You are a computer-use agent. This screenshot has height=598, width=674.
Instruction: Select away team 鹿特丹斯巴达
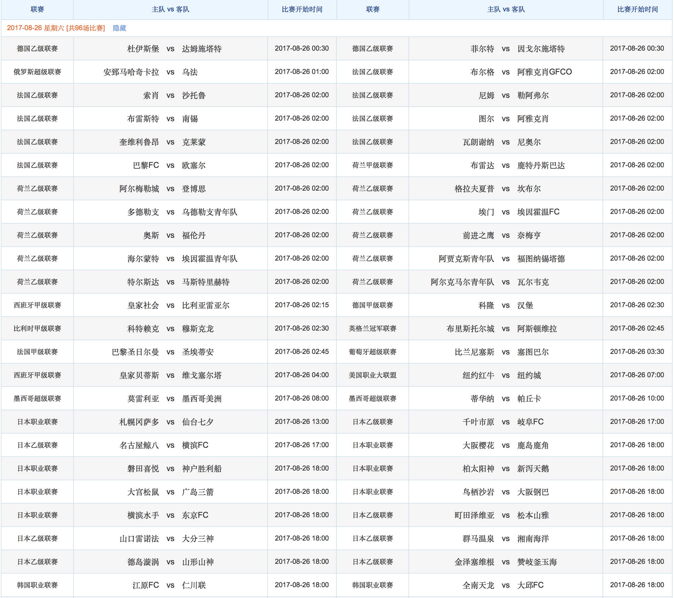541,166
